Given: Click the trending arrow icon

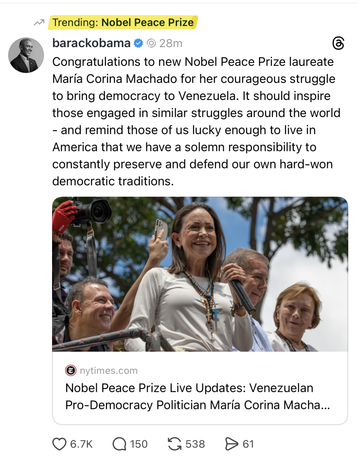Looking at the screenshot, I should pyautogui.click(x=39, y=23).
